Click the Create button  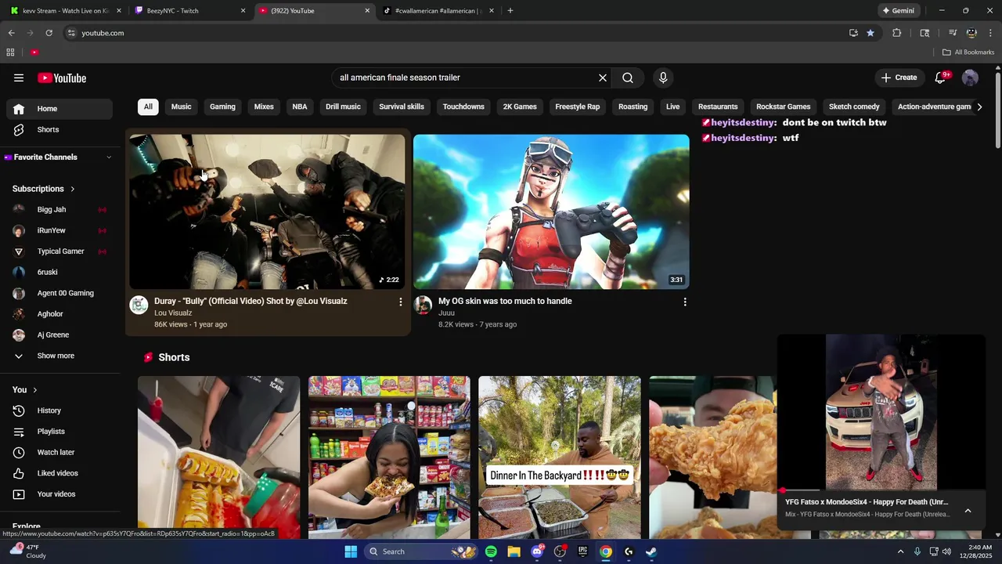pyautogui.click(x=899, y=78)
